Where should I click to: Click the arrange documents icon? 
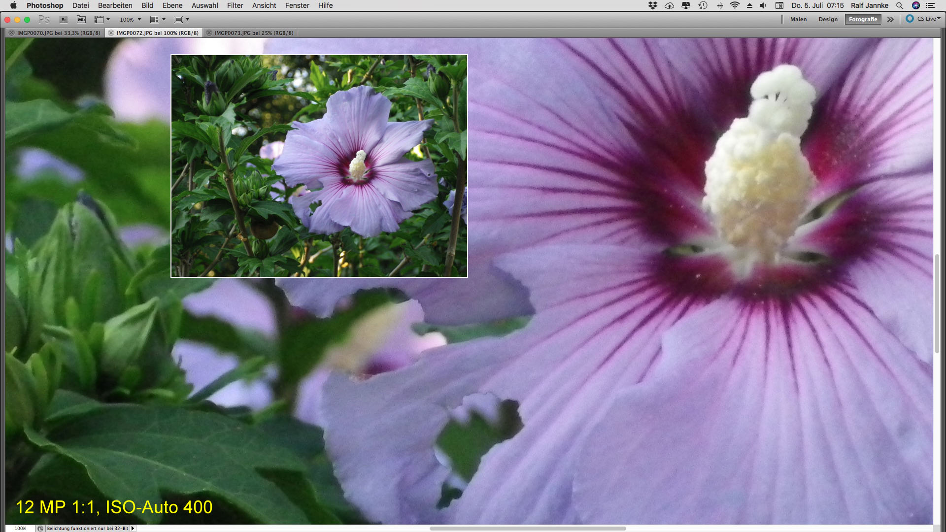pos(155,19)
